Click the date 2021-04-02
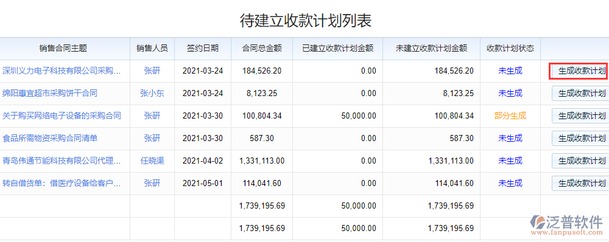 tap(203, 161)
